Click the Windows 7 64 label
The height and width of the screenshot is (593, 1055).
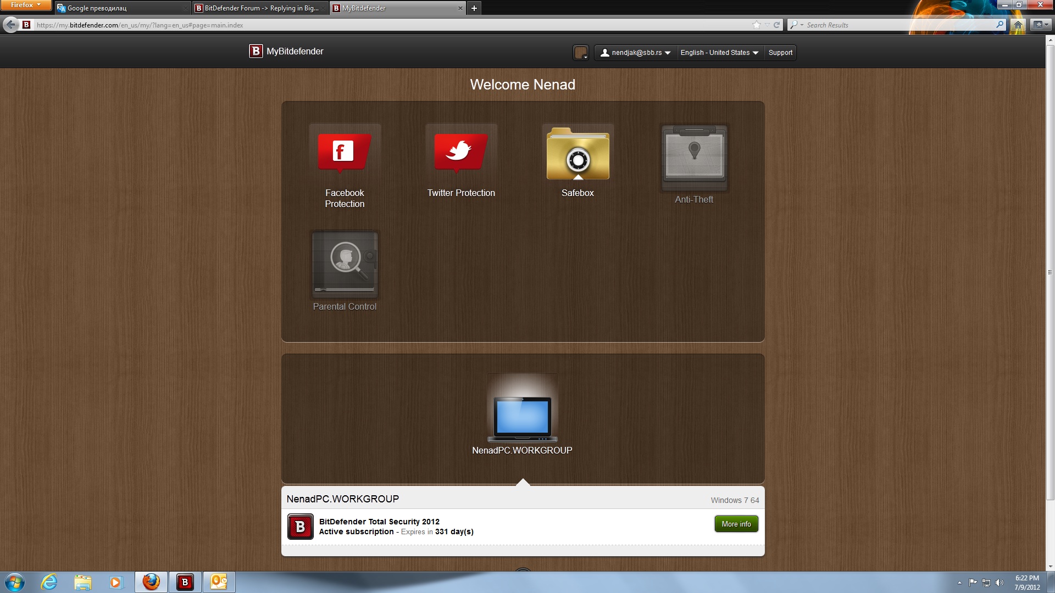735,500
